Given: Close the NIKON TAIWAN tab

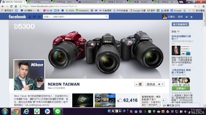Looking at the screenshot, I should [24, 2].
